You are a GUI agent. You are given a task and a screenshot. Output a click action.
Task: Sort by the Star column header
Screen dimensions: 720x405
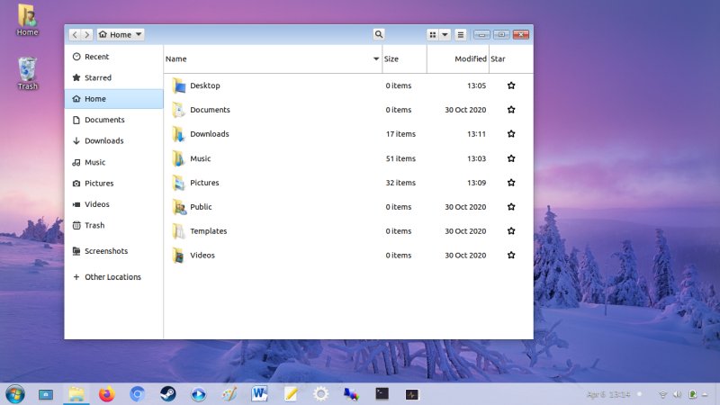pos(511,58)
